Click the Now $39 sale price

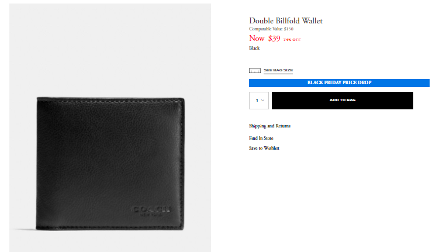(x=265, y=39)
